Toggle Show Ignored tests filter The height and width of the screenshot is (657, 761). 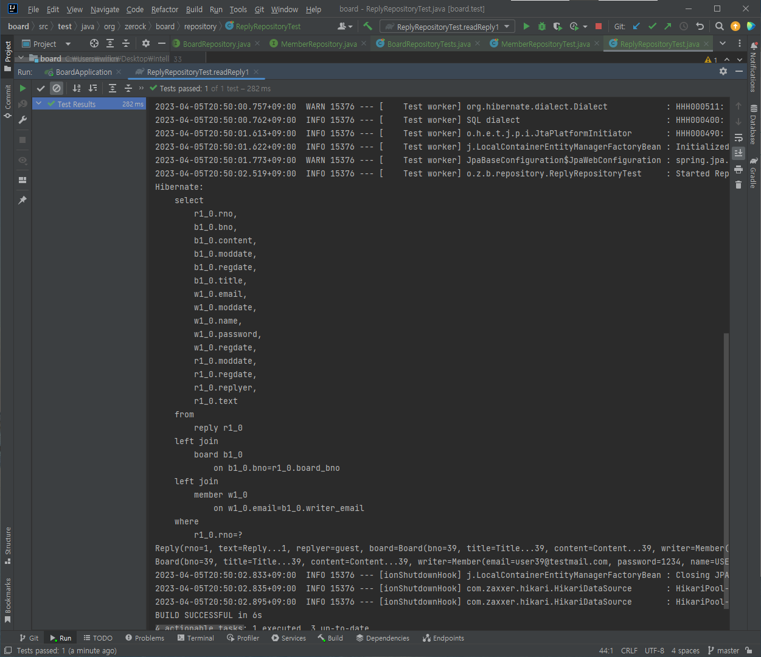pos(57,88)
